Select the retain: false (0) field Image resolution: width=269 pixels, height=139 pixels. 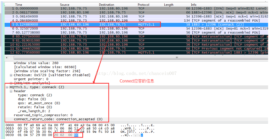pos(35,107)
